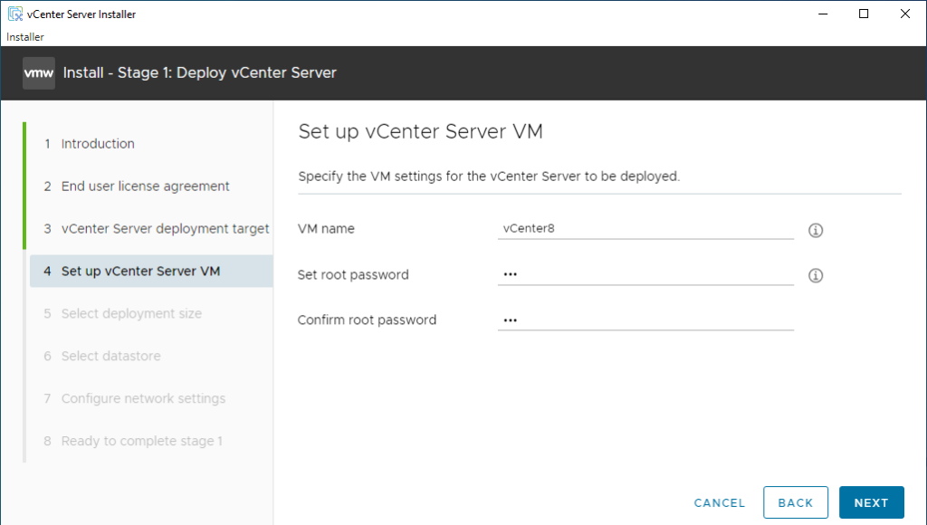Click inside the VM name field
927x525 pixels.
click(643, 229)
